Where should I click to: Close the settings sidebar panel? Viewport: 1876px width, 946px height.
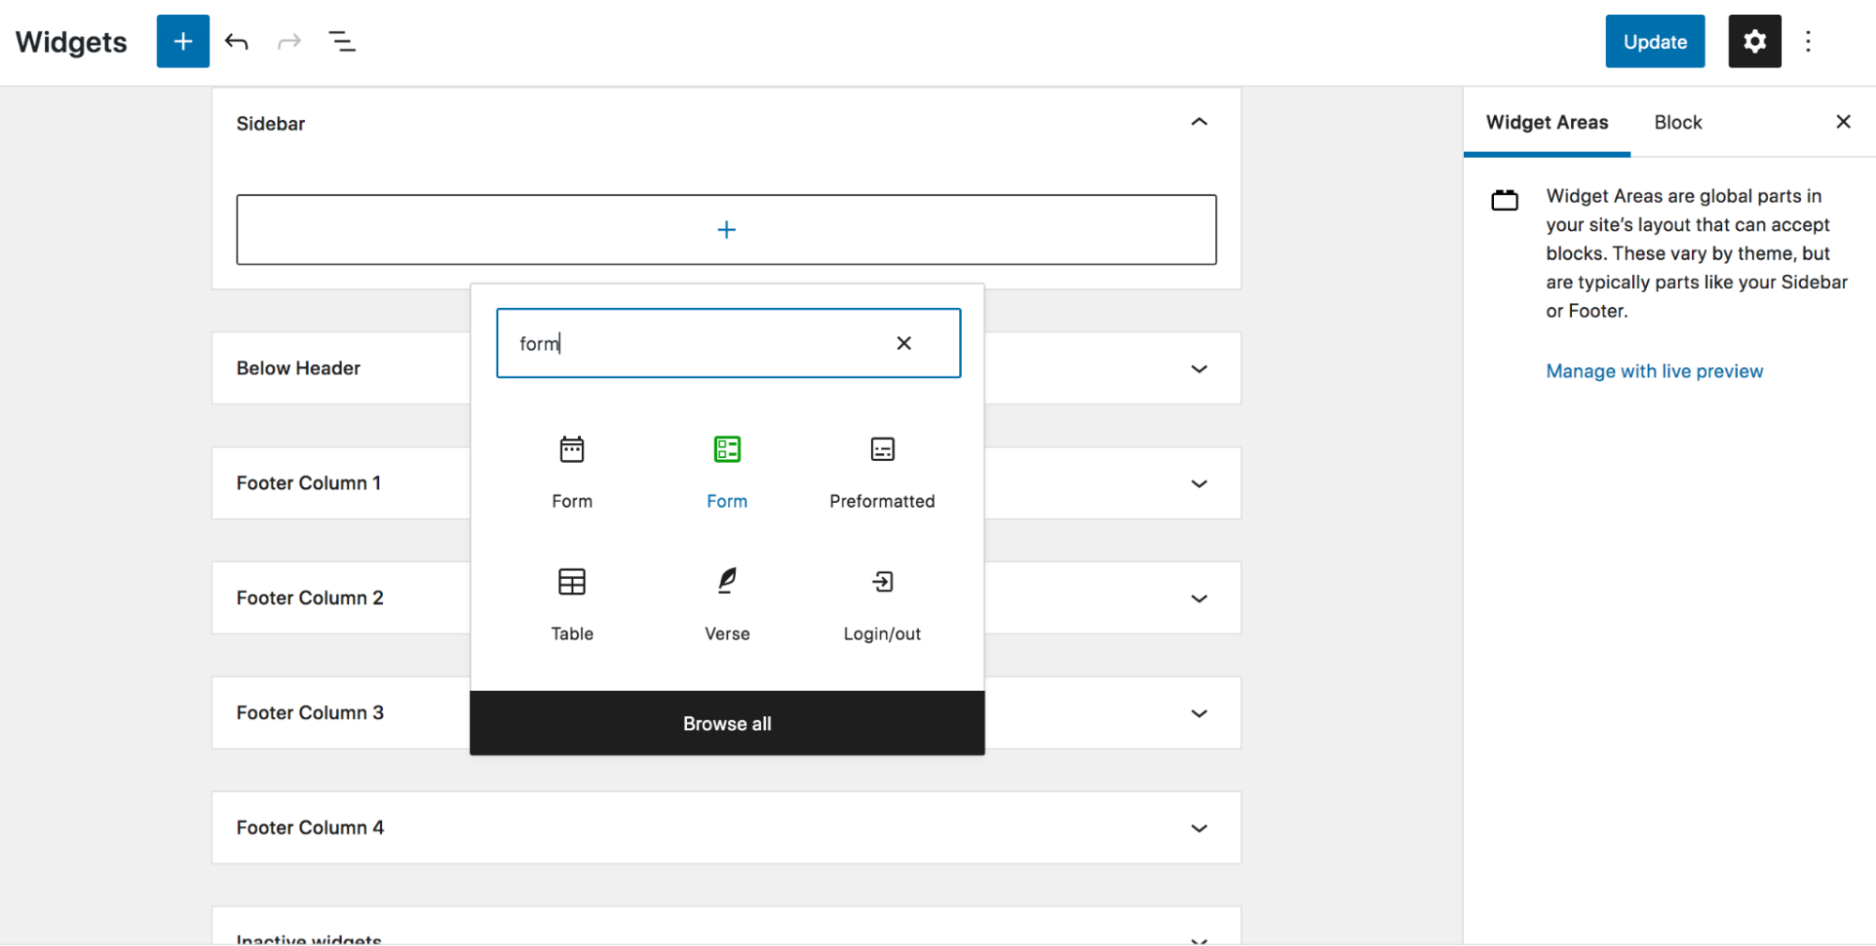[1842, 122]
